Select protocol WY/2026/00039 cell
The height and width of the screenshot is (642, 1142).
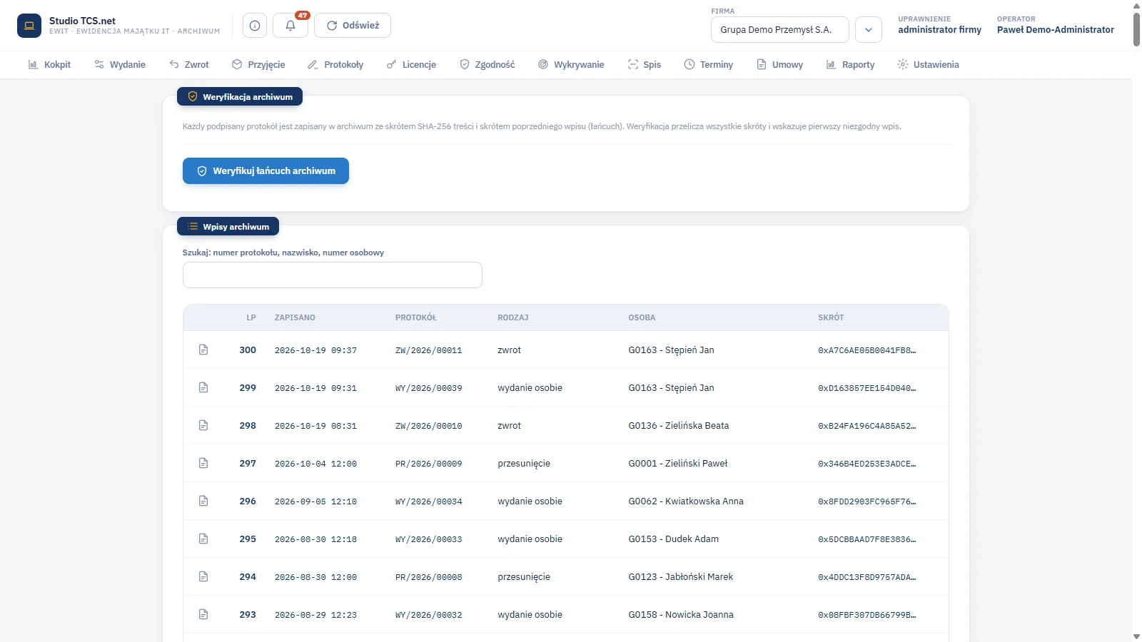(429, 388)
